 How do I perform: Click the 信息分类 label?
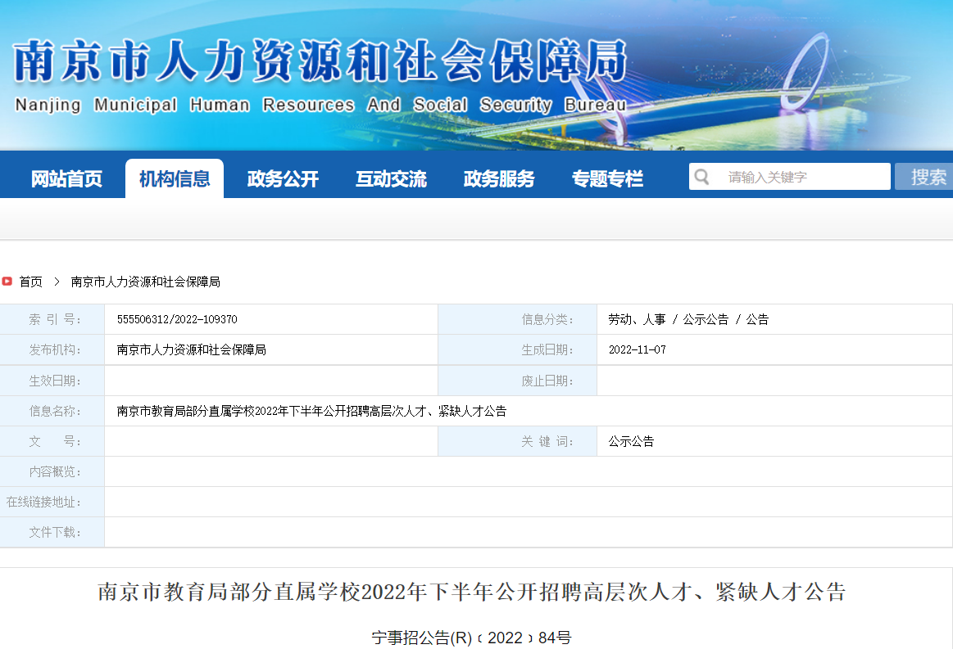click(x=547, y=319)
